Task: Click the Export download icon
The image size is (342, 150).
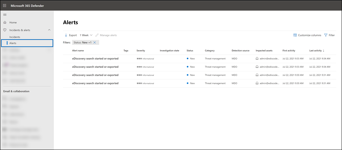Action: click(x=66, y=35)
